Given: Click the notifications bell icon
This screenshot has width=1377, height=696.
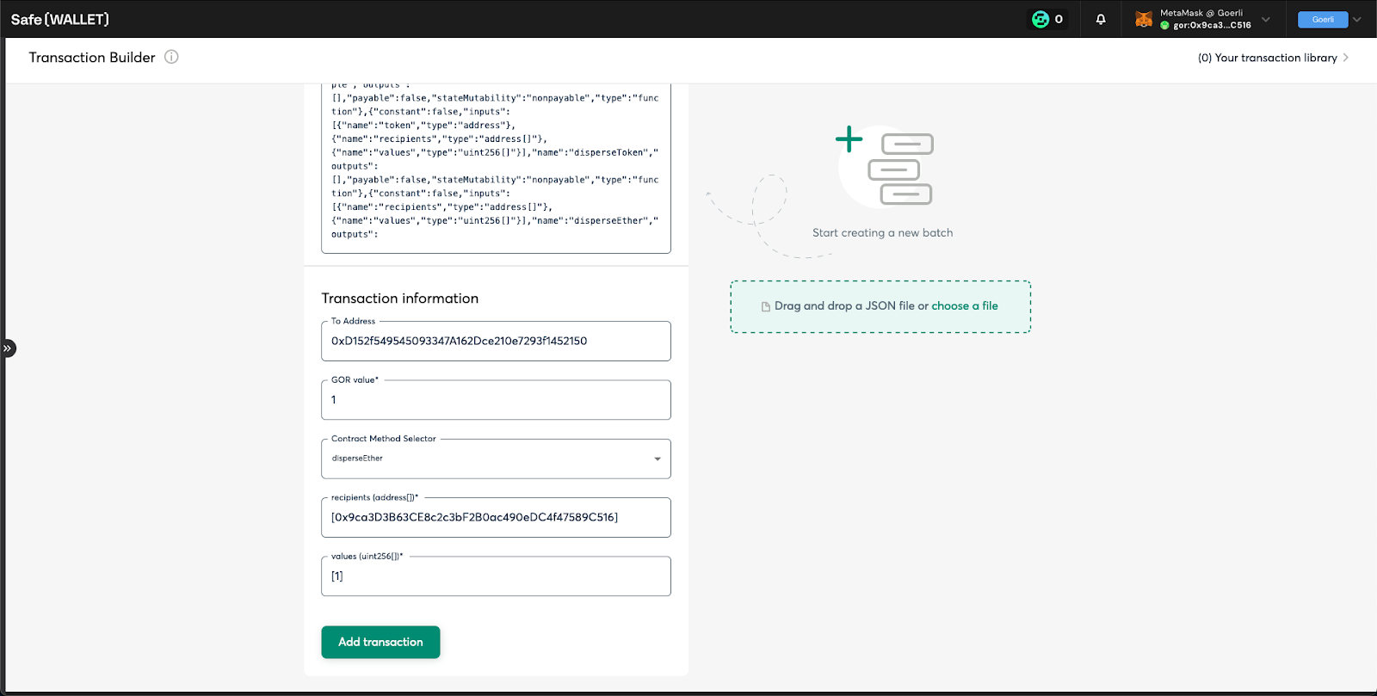Looking at the screenshot, I should pos(1101,19).
